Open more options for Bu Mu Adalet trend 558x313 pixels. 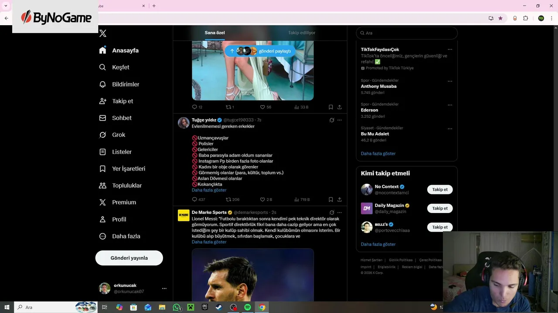(450, 129)
